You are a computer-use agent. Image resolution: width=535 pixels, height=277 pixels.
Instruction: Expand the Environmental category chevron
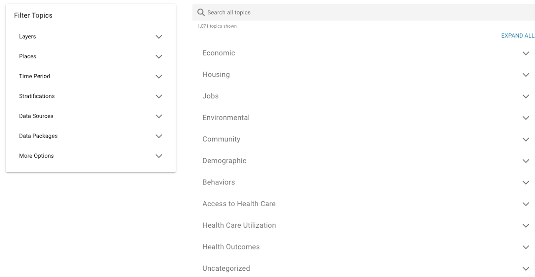point(526,118)
